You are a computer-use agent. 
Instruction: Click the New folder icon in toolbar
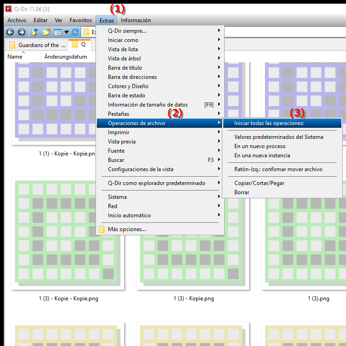pos(46,32)
